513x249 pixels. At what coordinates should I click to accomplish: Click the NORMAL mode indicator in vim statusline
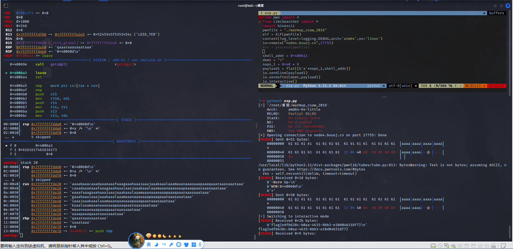pos(267,86)
